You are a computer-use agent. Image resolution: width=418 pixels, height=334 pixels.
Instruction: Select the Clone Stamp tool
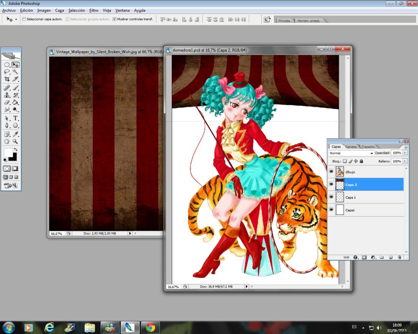[7, 95]
